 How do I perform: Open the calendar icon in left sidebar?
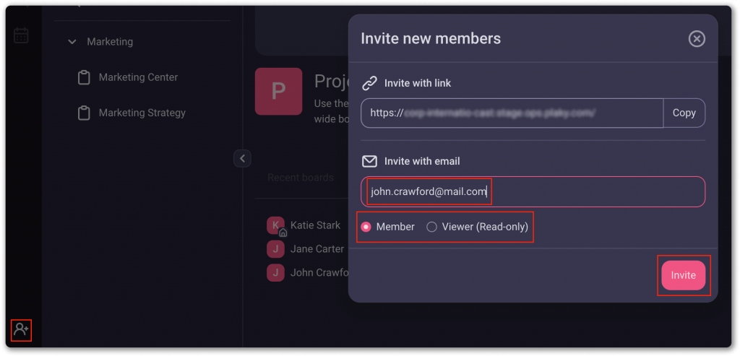pyautogui.click(x=21, y=35)
